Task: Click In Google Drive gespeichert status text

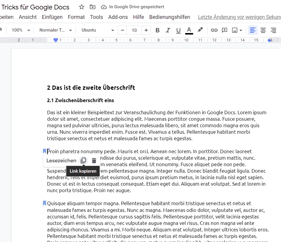Action: coord(137,7)
